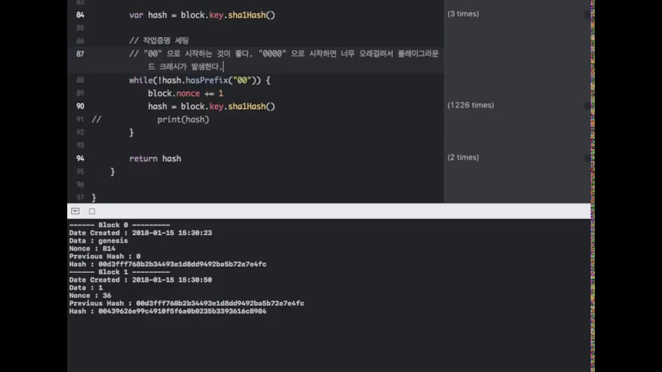The height and width of the screenshot is (372, 662).
Task: Click the "var hash = block.key.sha1Hash()" line
Action: [x=202, y=15]
